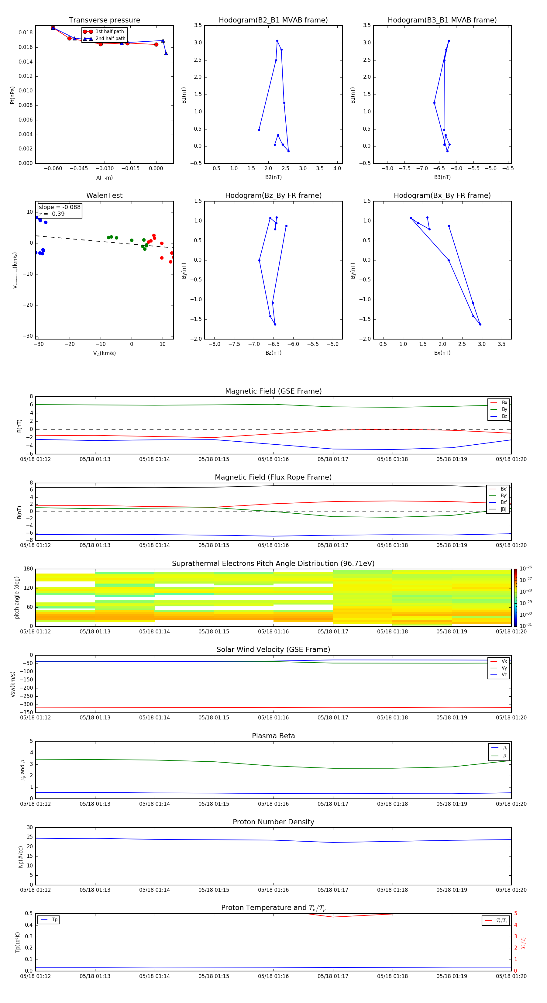
Task: Click the 'Bx(nT)' hodogram x-axis label
Action: point(442,353)
